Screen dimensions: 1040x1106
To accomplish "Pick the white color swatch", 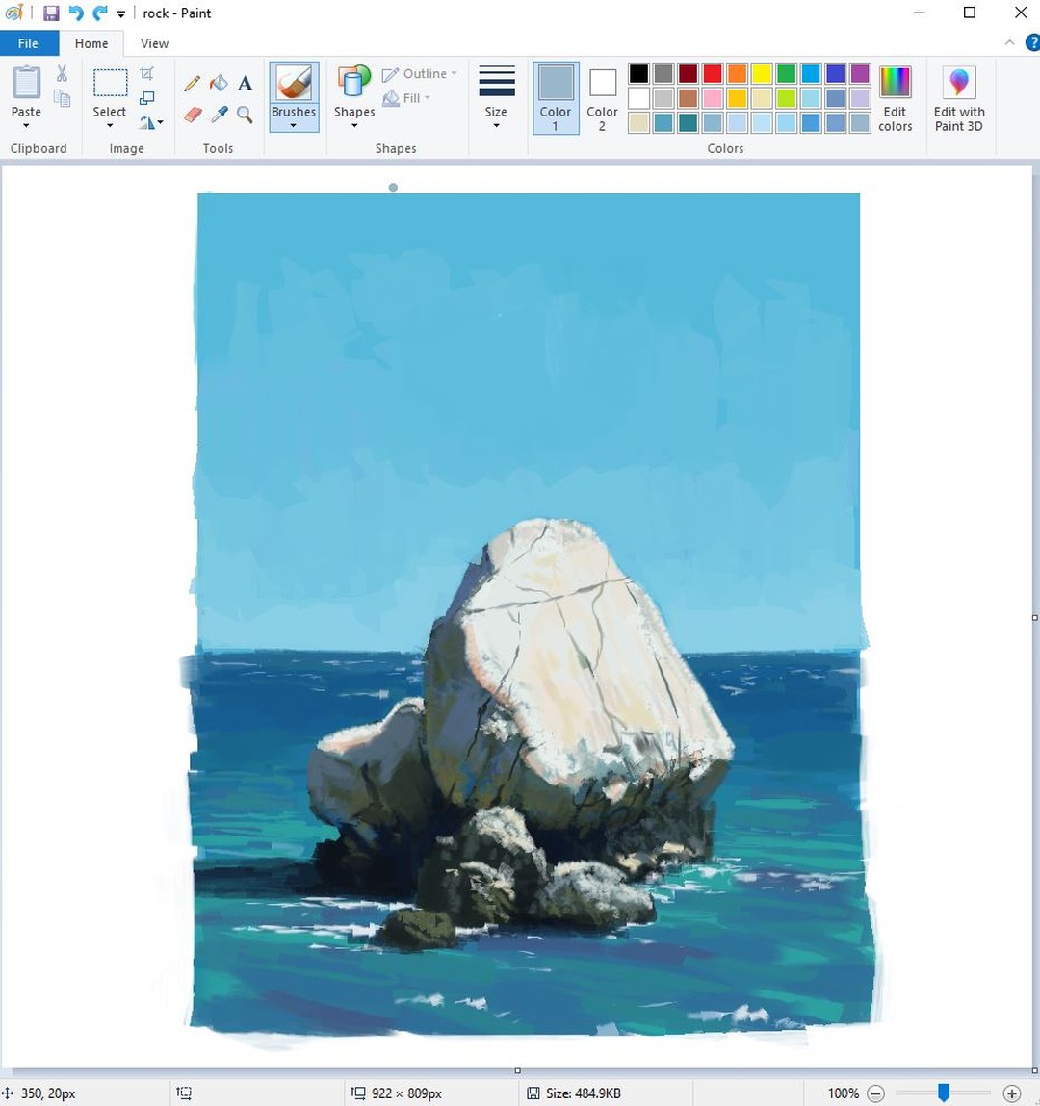I will pos(638,98).
